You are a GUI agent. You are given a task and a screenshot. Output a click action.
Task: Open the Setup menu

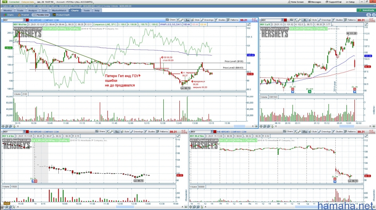(x=350, y=2)
